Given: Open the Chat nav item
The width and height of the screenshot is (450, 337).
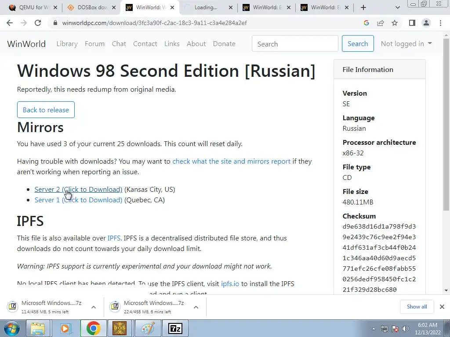Looking at the screenshot, I should (x=119, y=44).
